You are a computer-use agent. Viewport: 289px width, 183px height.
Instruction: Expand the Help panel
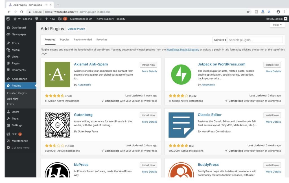277,25
